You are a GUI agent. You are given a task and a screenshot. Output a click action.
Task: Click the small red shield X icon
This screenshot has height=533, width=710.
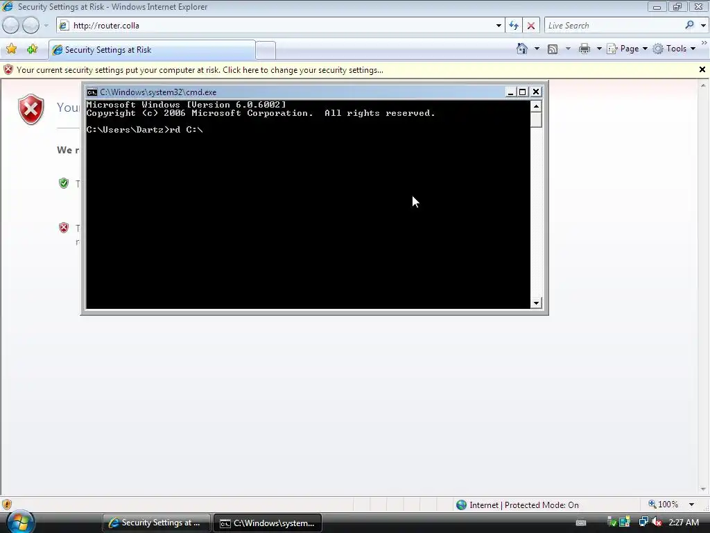pyautogui.click(x=64, y=228)
